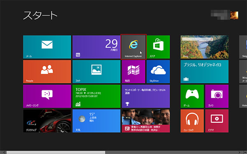Open the Video tile
Image resolution: width=247 pixels, height=154 pixels.
tap(217, 121)
